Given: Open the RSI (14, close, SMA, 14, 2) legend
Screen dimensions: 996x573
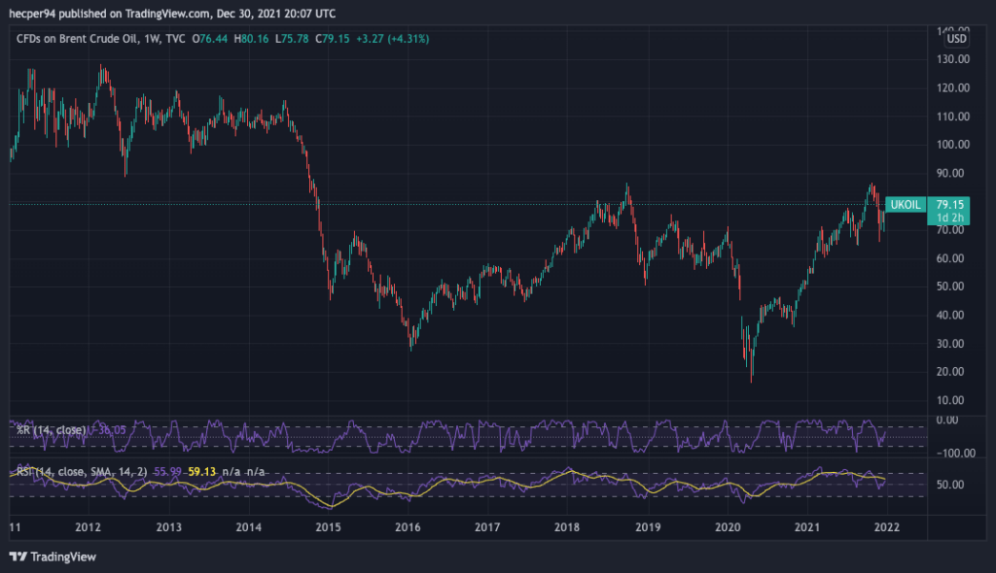Looking at the screenshot, I should click(82, 472).
